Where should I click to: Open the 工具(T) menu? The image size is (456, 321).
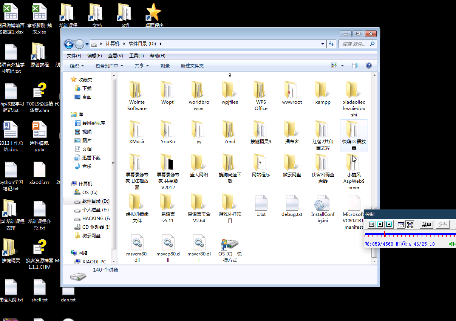(x=136, y=56)
